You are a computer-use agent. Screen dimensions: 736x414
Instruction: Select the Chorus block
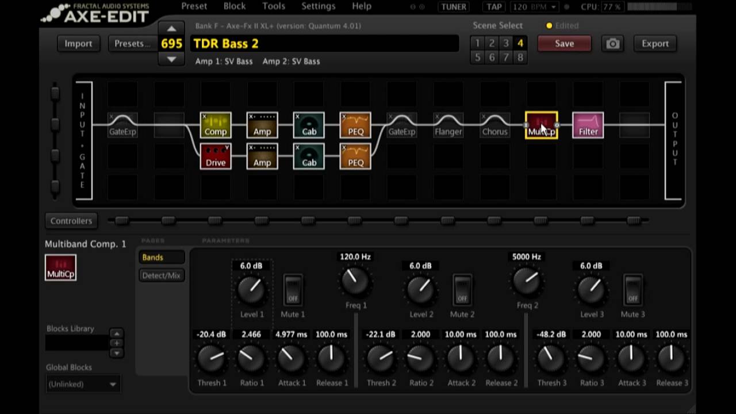494,125
